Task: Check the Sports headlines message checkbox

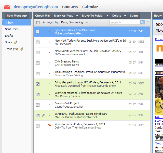Action: (38, 32)
